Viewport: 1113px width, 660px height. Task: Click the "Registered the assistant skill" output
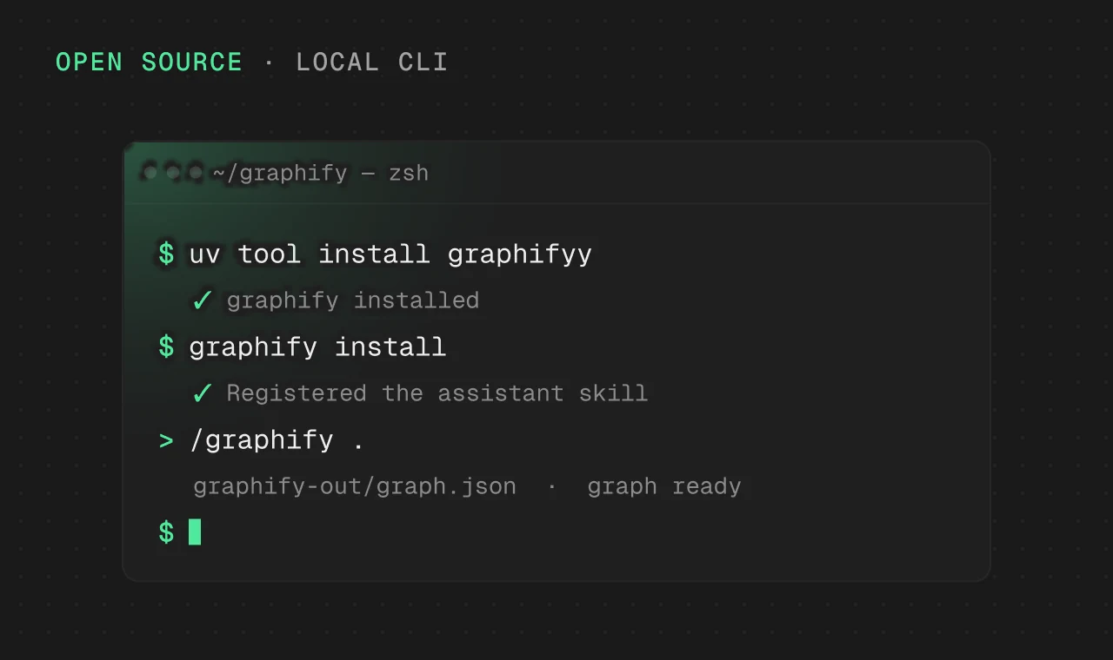click(437, 393)
